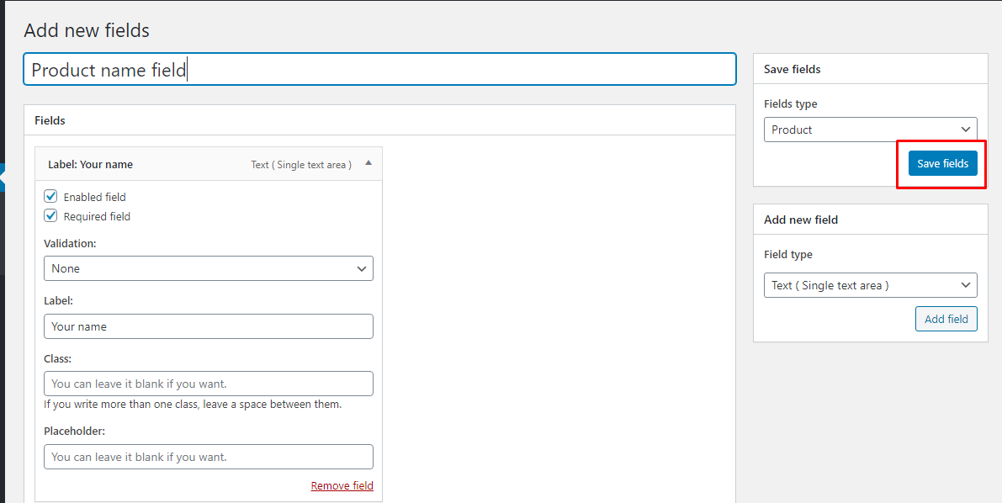Click into the Placeholder text input
Viewport: 1002px width, 503px height.
pyautogui.click(x=208, y=457)
